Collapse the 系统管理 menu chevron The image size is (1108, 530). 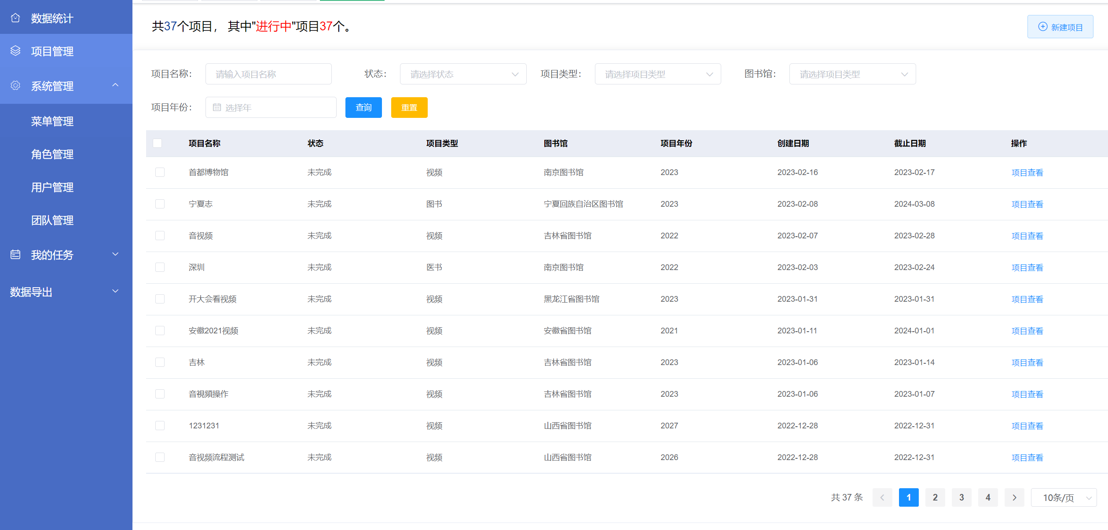tap(115, 85)
